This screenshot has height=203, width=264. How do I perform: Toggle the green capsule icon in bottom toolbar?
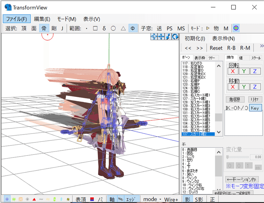click(54, 199)
